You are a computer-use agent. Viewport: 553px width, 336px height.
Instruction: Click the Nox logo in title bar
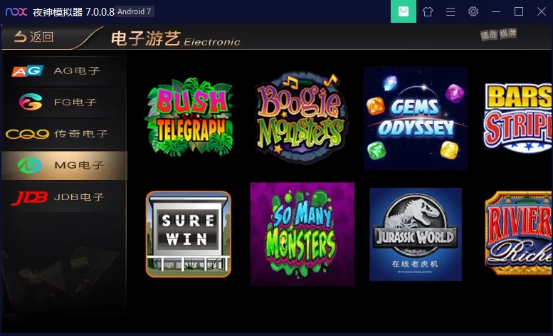point(15,11)
